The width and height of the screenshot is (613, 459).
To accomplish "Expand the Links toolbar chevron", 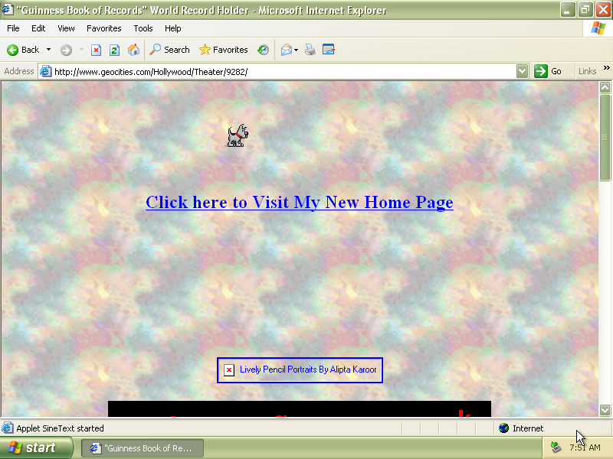I will pyautogui.click(x=607, y=68).
